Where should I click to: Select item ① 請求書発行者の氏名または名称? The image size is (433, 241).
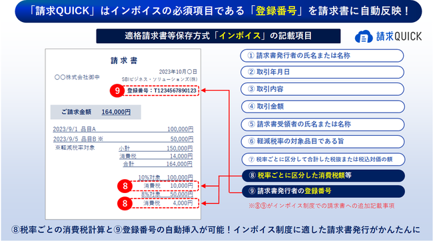coord(322,56)
